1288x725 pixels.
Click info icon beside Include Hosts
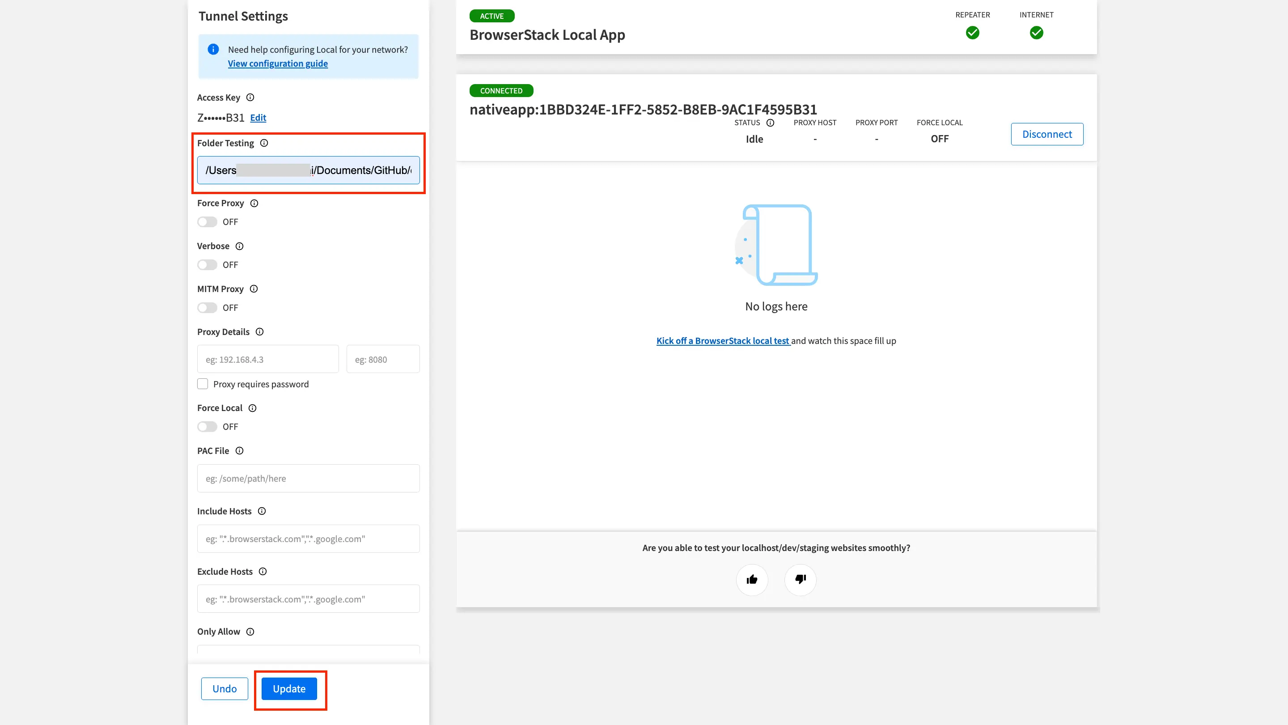click(x=262, y=511)
